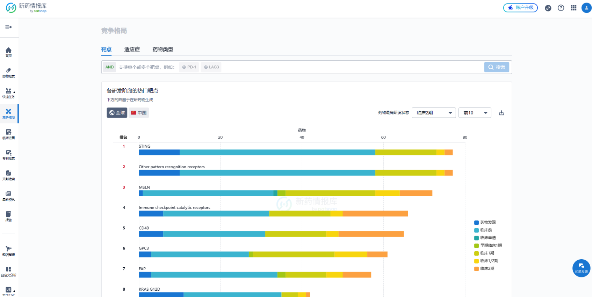The height and width of the screenshot is (297, 592).
Task: Expand the sidebar menu toggle icon
Action: [x=8, y=27]
